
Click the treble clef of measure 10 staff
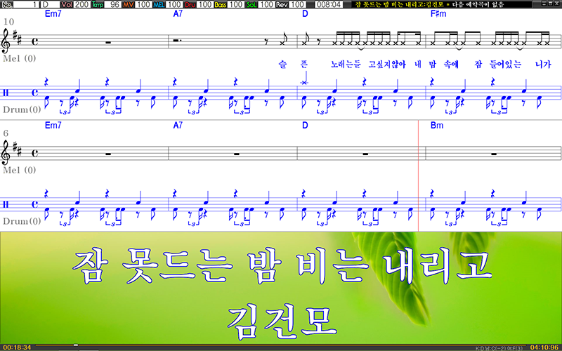tap(7, 41)
